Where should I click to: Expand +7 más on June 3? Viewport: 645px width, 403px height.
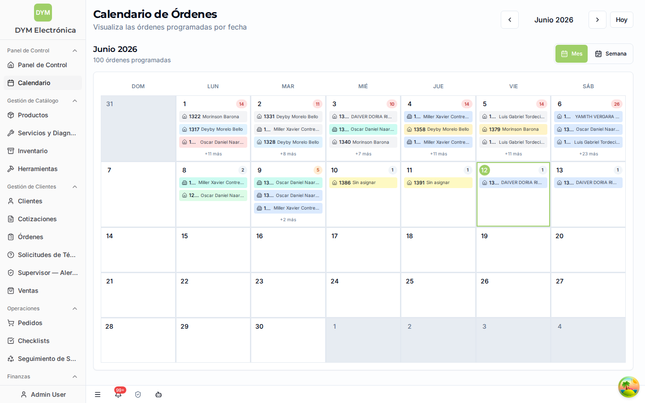(363, 154)
